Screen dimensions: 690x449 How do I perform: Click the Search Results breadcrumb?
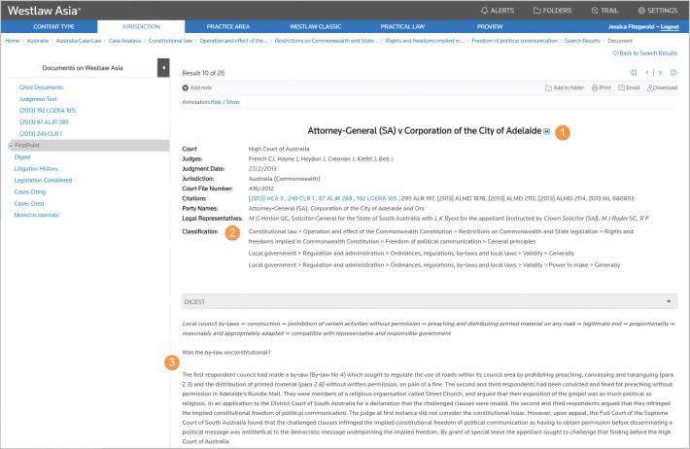coord(583,41)
